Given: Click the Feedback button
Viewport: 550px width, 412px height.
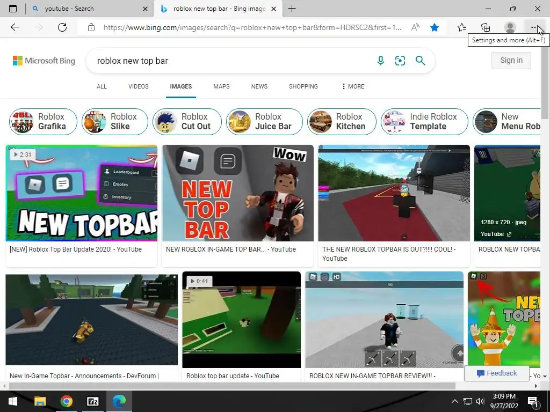Looking at the screenshot, I should [497, 373].
